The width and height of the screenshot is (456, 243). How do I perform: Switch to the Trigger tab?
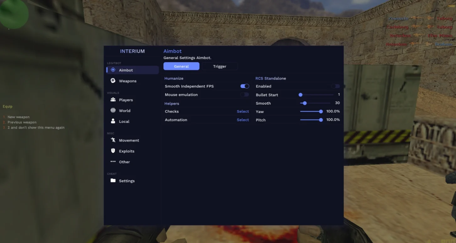[220, 66]
